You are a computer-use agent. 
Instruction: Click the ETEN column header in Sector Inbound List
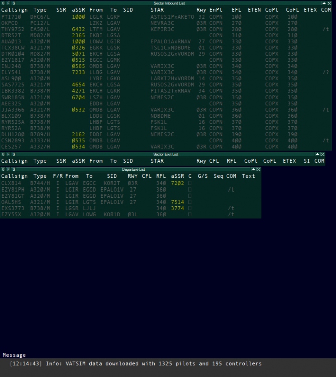click(254, 10)
